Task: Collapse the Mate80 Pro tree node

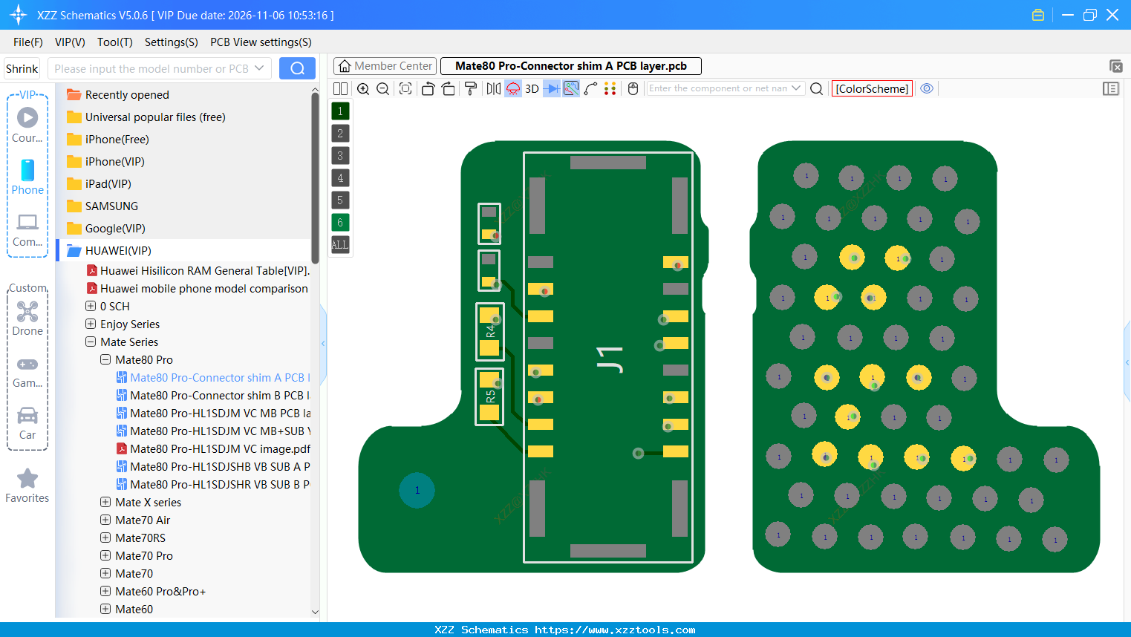Action: click(x=105, y=359)
